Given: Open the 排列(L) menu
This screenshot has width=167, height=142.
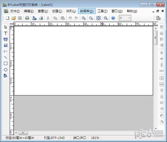Looking at the screenshot, I should pos(71,11).
